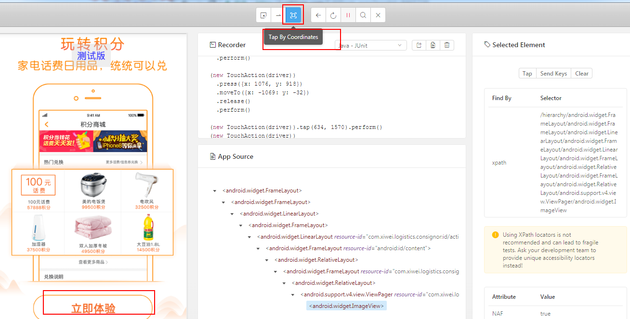This screenshot has height=319, width=630.
Task: Click 查看更多商品 in the device screenshot
Action: 93,262
